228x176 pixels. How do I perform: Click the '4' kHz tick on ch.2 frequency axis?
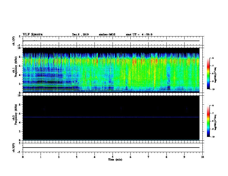coord(20,123)
